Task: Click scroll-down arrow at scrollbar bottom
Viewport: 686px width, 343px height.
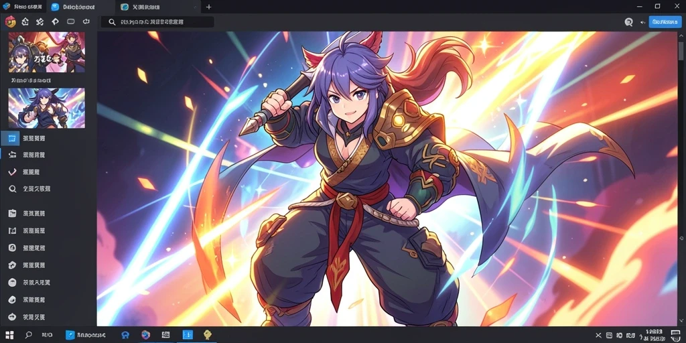Action: pos(681,322)
